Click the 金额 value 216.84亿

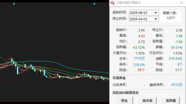click(176, 59)
